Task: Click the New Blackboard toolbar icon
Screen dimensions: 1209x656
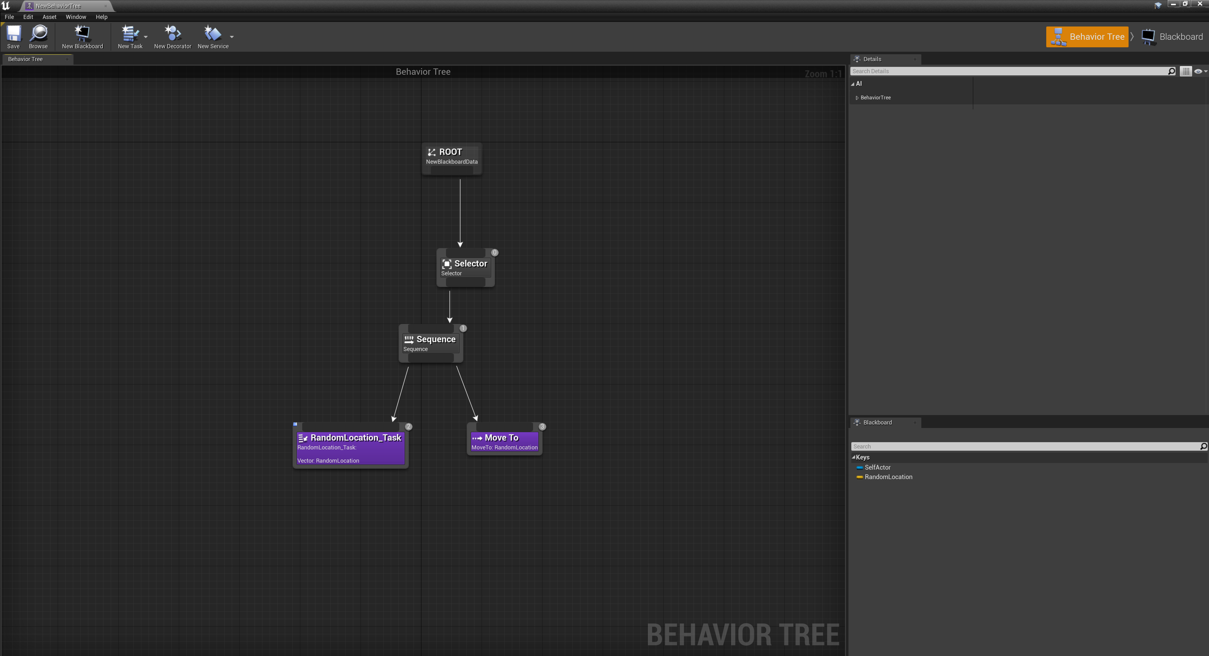Action: (x=82, y=36)
